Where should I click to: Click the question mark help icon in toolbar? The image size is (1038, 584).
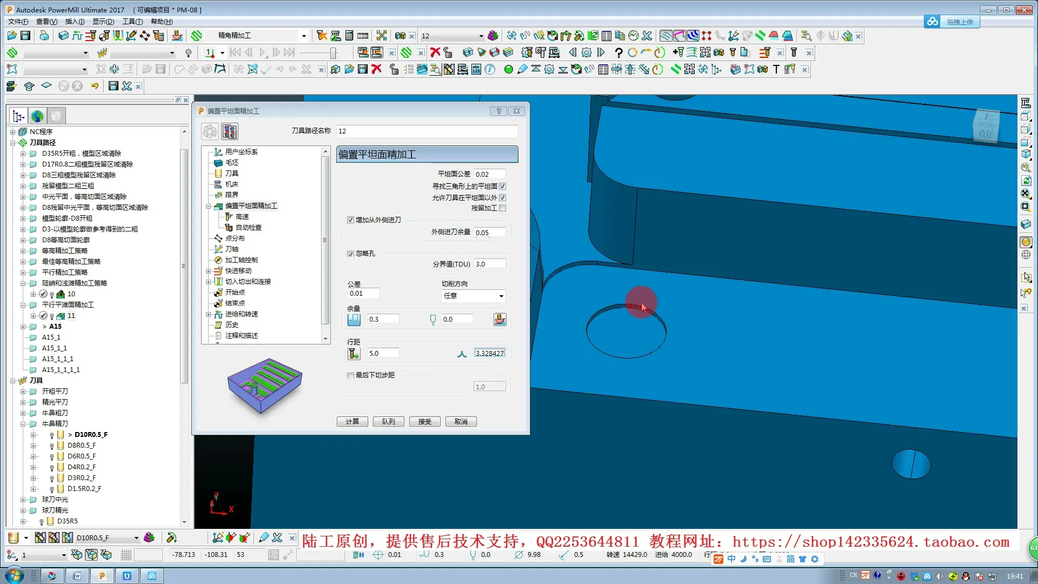click(618, 52)
